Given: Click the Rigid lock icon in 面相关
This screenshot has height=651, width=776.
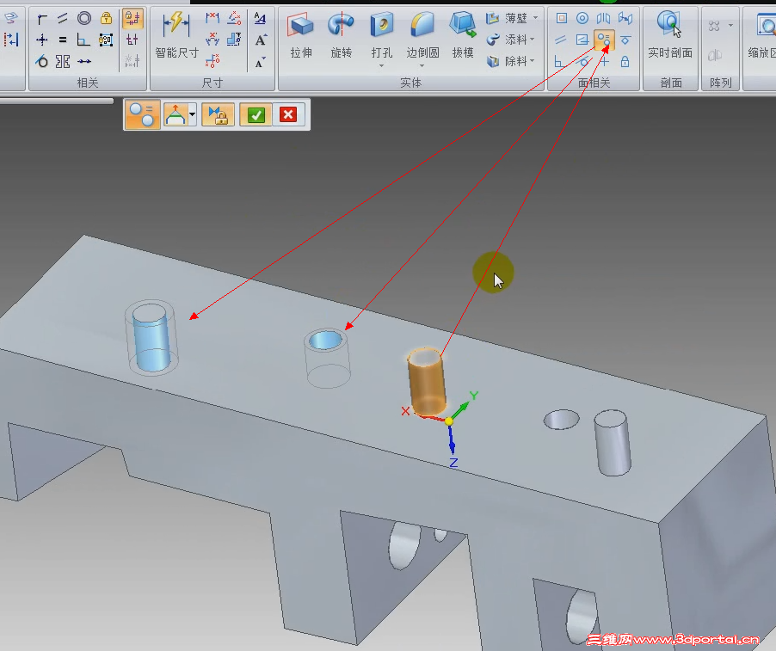Looking at the screenshot, I should (x=625, y=62).
